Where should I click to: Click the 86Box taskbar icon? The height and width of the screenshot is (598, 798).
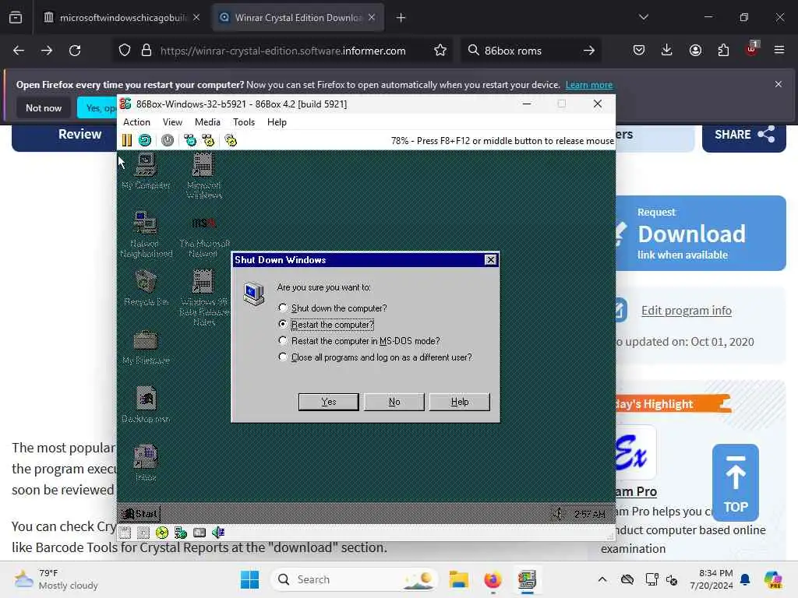tap(527, 579)
